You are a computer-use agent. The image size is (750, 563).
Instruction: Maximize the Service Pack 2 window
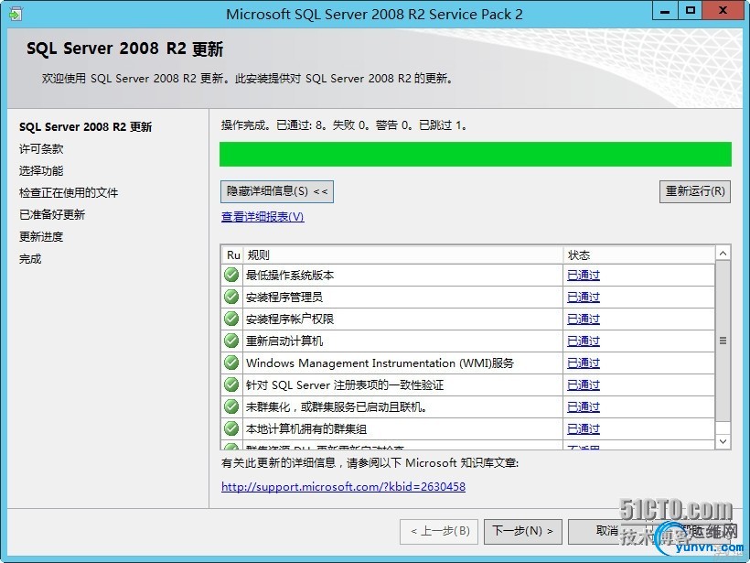[x=691, y=11]
